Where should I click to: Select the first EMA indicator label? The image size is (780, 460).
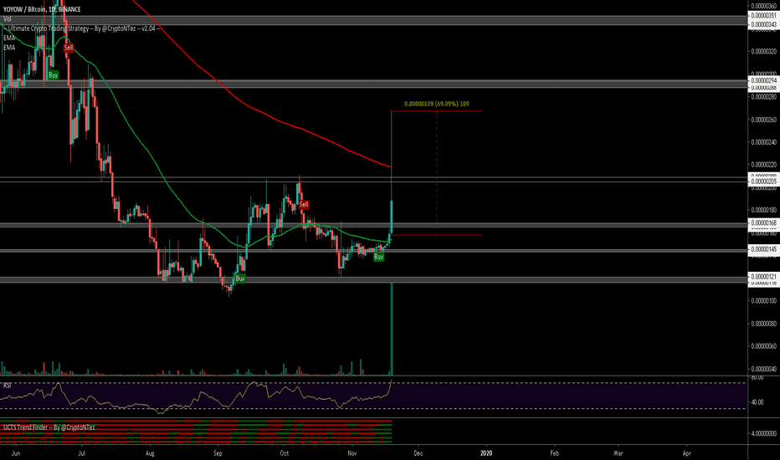[x=9, y=38]
